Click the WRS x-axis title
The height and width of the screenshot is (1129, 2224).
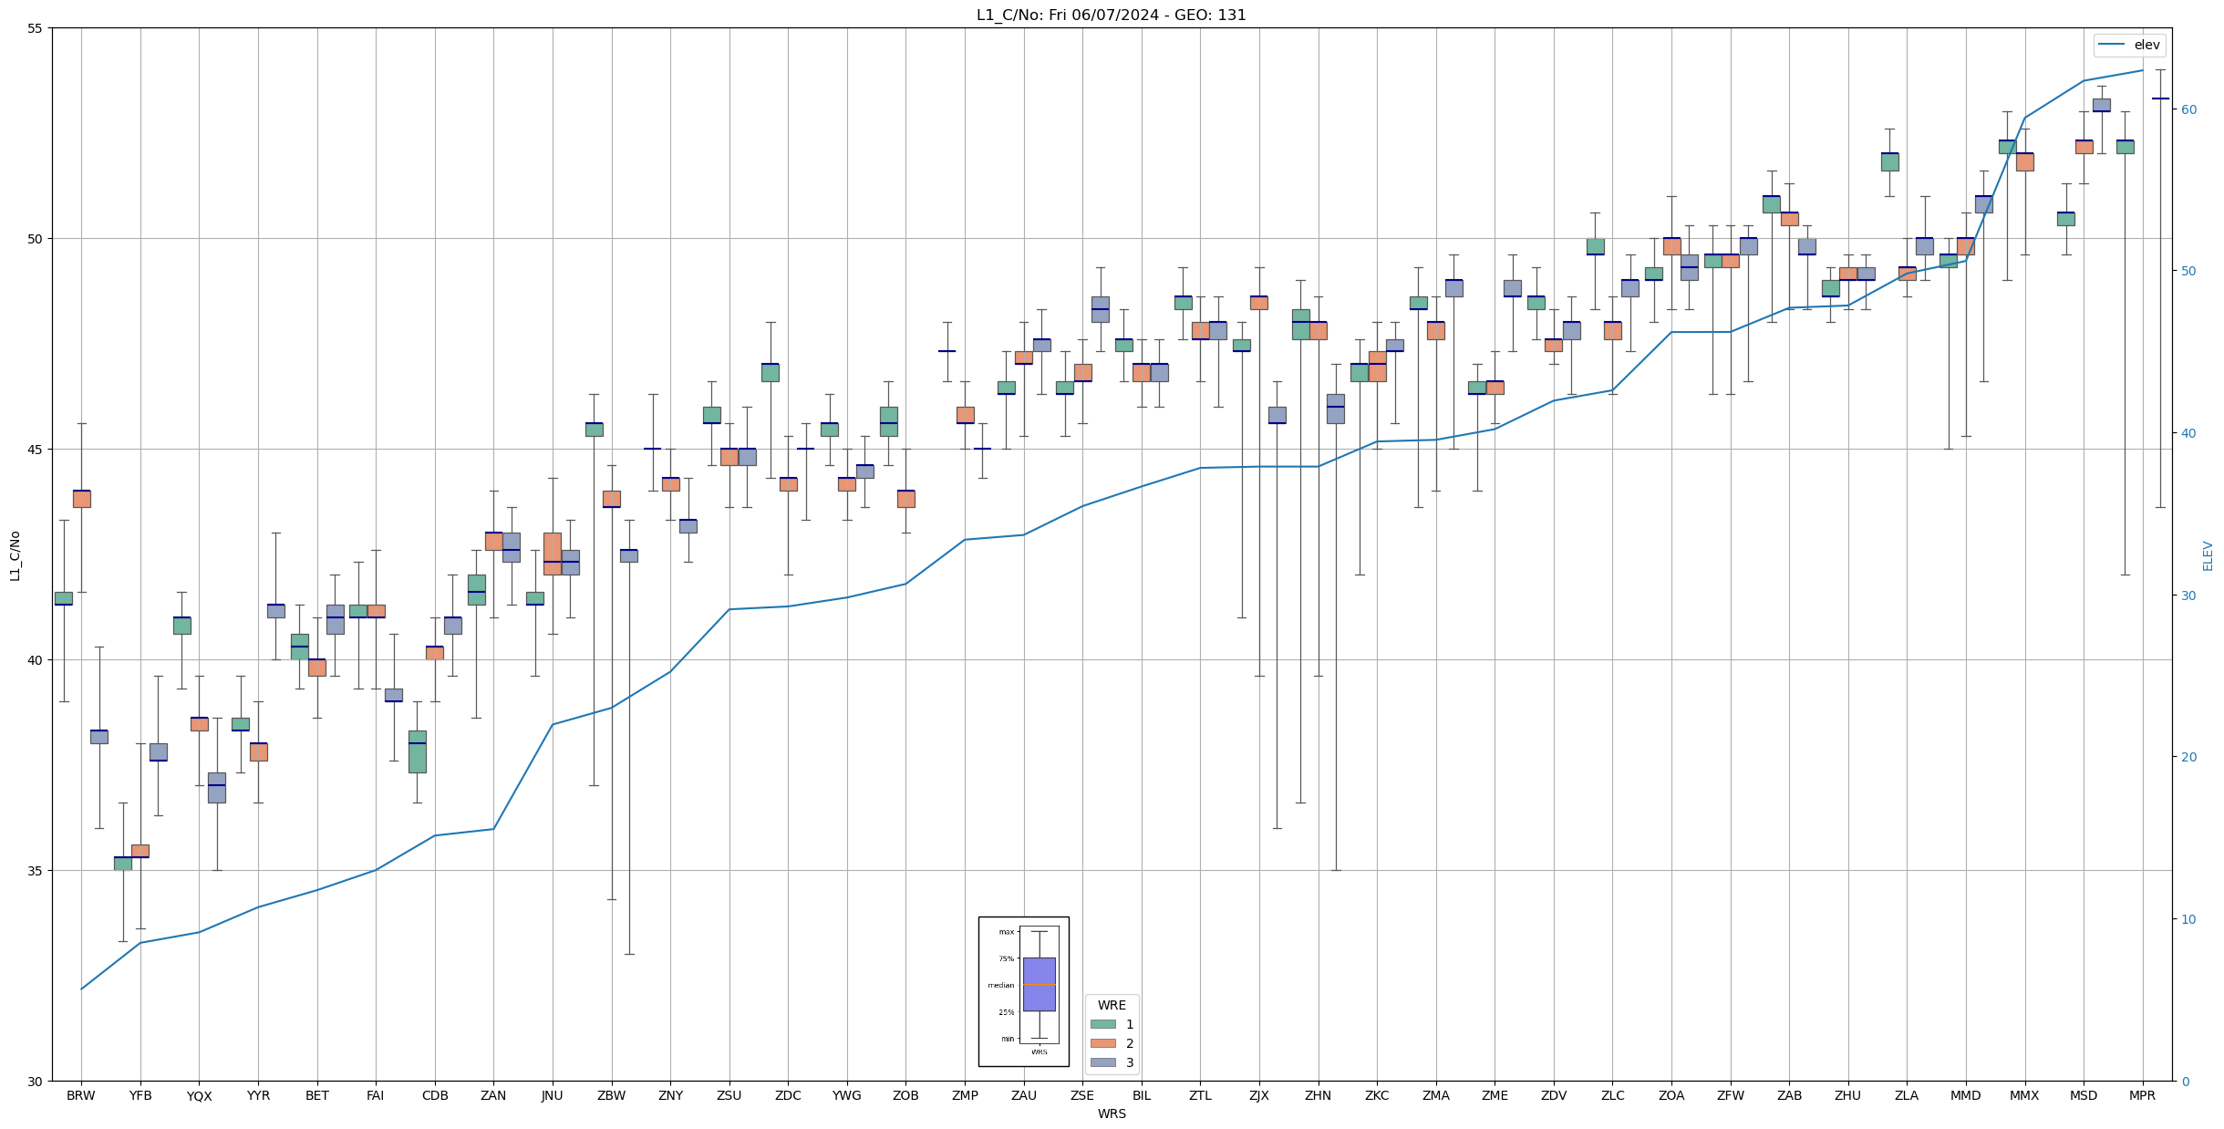(x=1112, y=1113)
